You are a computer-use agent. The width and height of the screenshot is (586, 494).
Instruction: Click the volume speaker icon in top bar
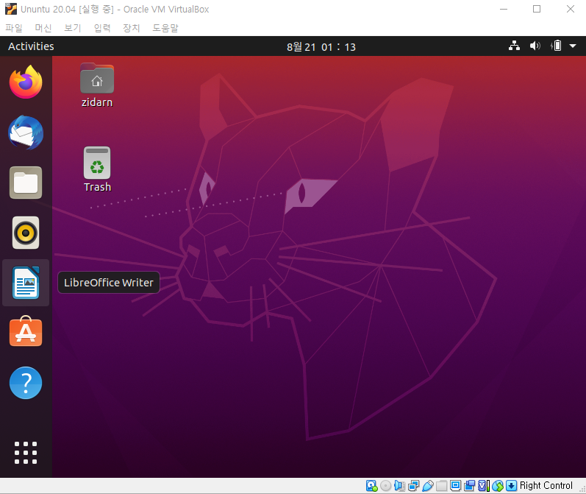tap(535, 46)
